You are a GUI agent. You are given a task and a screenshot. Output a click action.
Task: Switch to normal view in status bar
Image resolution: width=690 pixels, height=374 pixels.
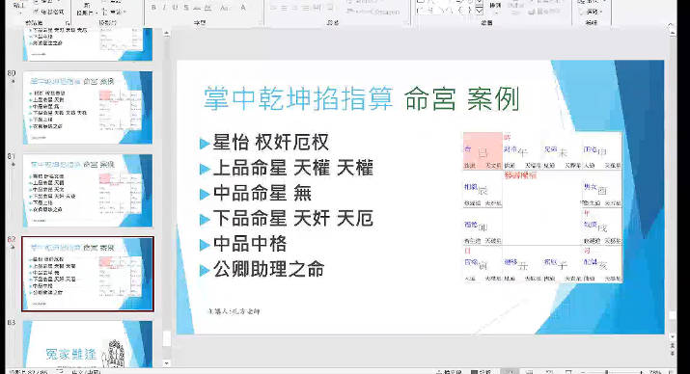511,371
